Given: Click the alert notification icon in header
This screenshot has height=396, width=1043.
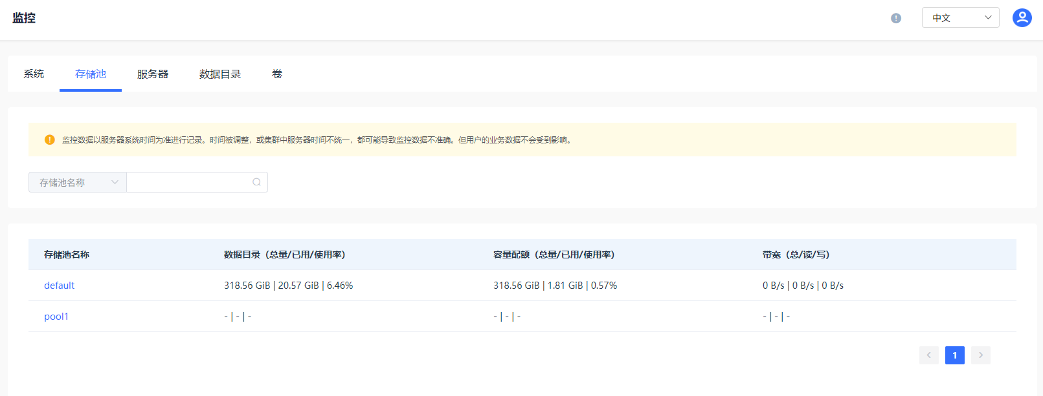Looking at the screenshot, I should [x=896, y=18].
